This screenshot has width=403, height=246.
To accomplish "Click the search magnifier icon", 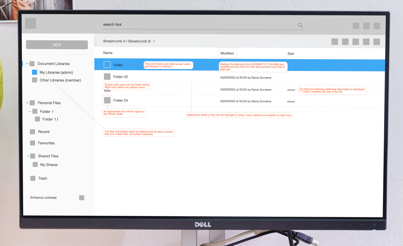I will point(300,25).
